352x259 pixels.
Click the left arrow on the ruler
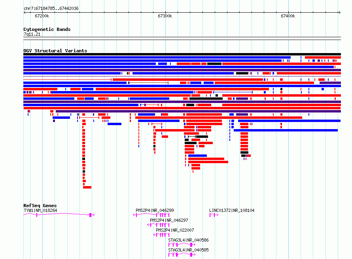point(25,13)
